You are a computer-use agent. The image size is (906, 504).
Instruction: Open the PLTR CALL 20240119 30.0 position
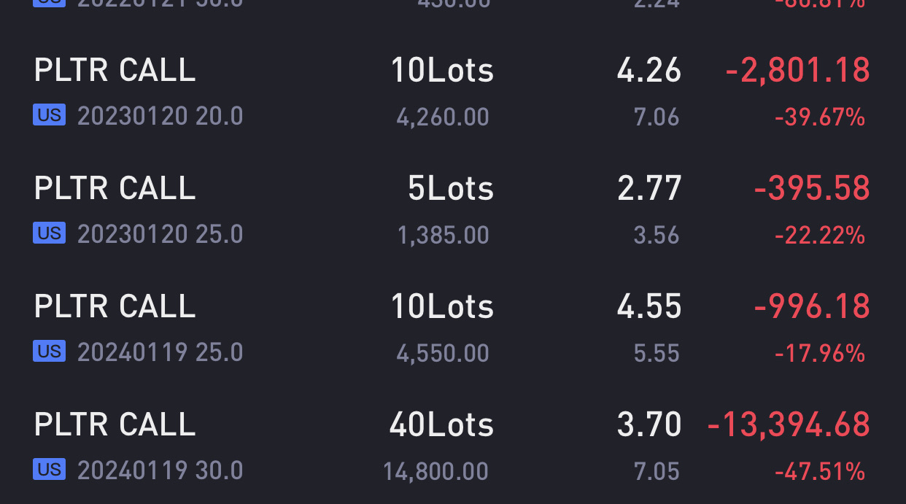[x=453, y=446]
